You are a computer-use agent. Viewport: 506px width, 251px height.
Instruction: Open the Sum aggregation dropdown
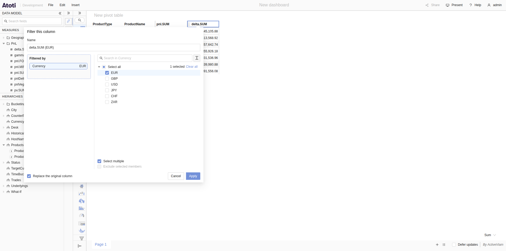(x=490, y=235)
